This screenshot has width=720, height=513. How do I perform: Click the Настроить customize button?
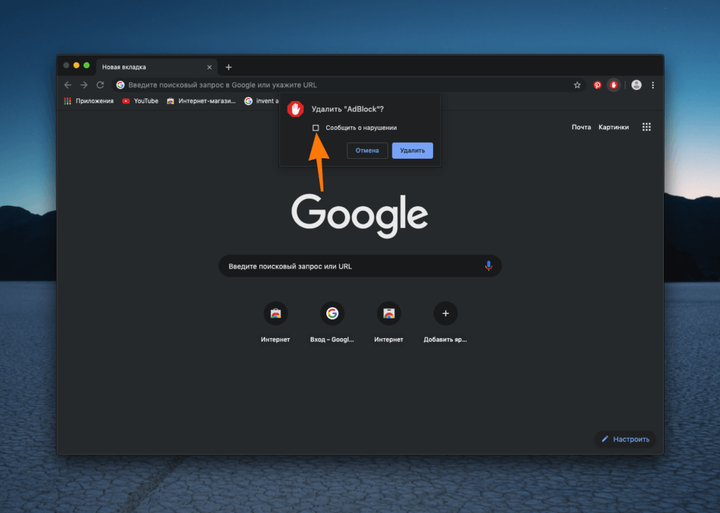click(625, 439)
